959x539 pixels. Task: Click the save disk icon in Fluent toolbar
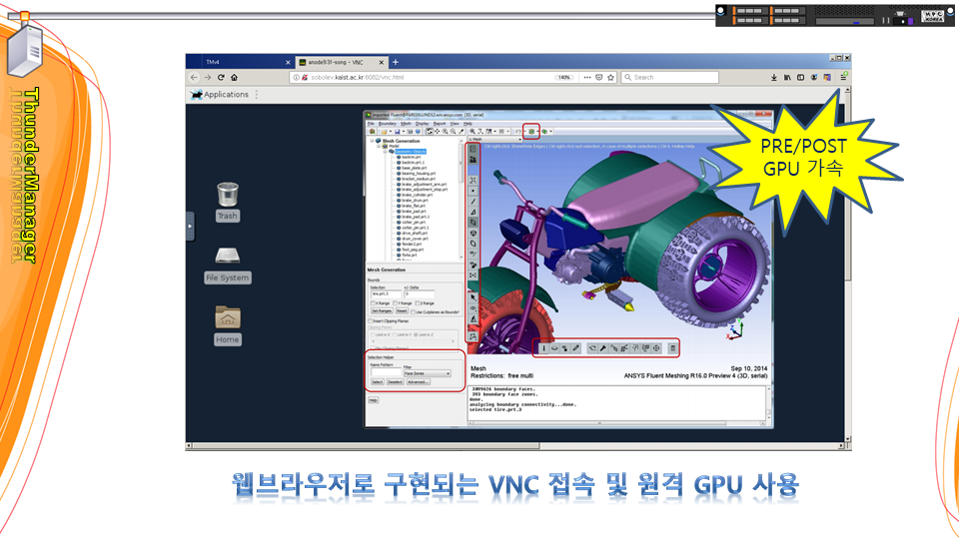397,132
